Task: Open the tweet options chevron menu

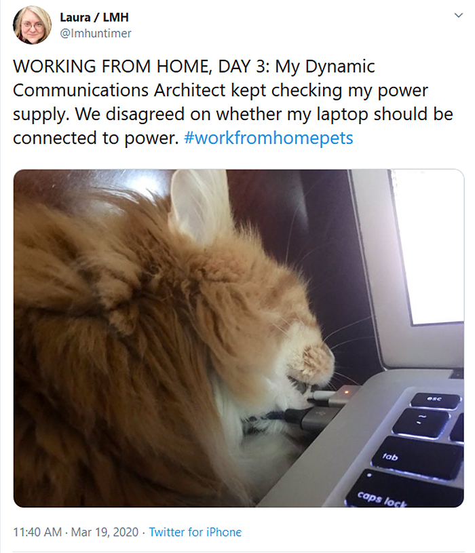Action: 458,15
